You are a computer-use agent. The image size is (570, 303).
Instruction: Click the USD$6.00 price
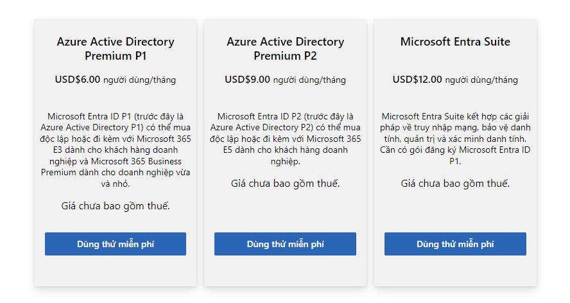tap(78, 80)
